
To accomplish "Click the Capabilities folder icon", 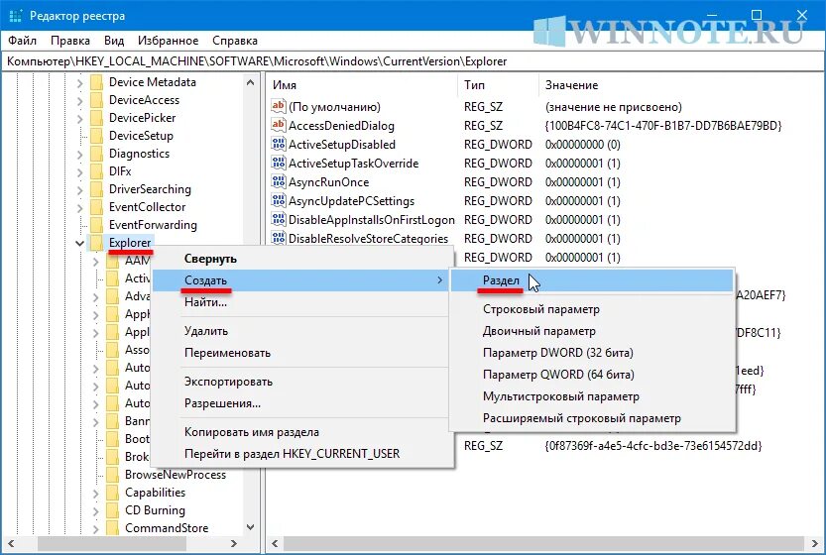I will coord(113,493).
